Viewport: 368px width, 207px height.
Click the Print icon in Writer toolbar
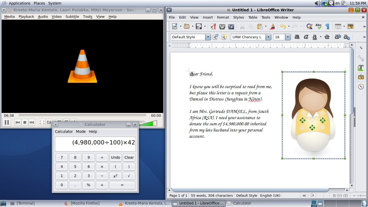point(222,26)
